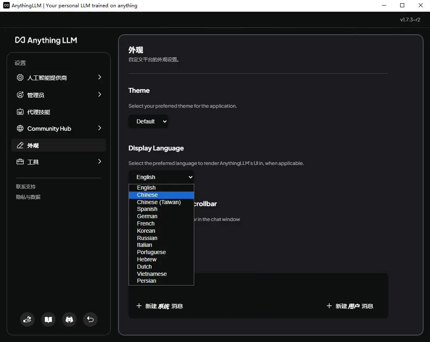Click the pencil icon beside 外观
Screen dimensions: 430x342
(20, 145)
